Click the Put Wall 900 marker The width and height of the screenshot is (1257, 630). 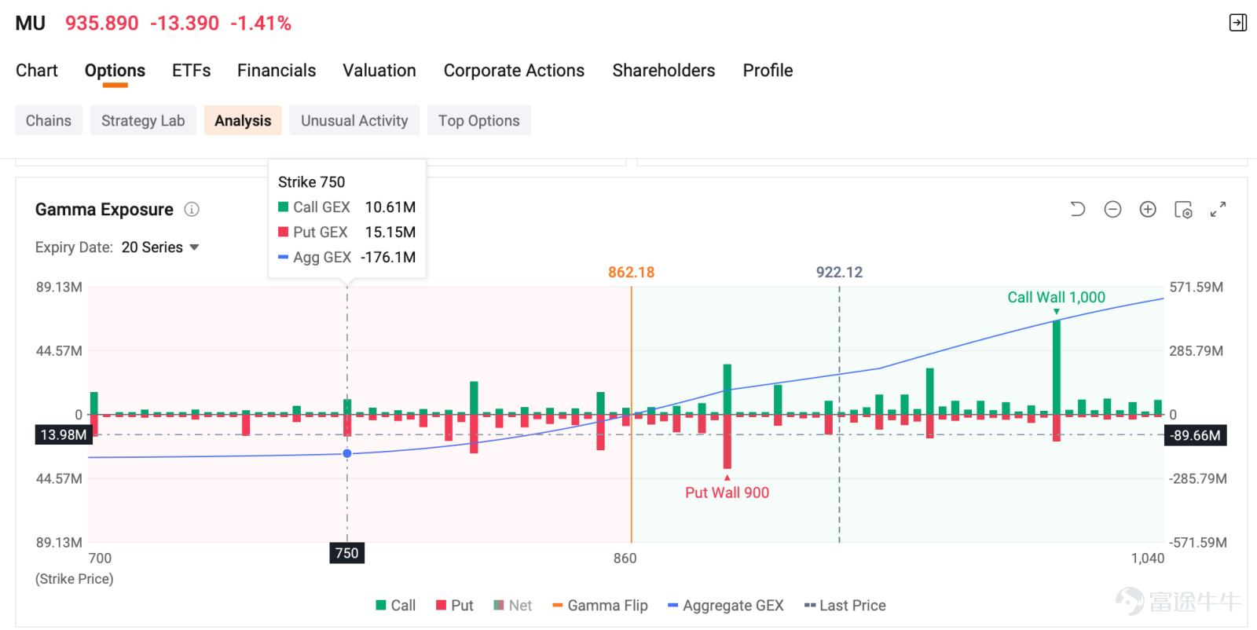727,493
